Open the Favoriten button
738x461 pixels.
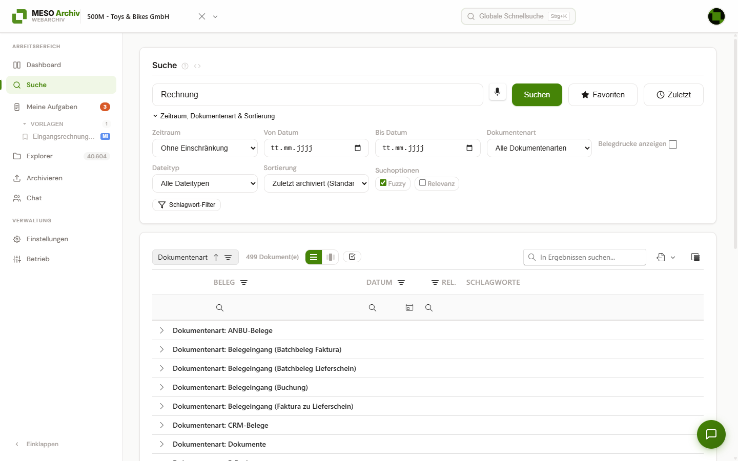[603, 95]
